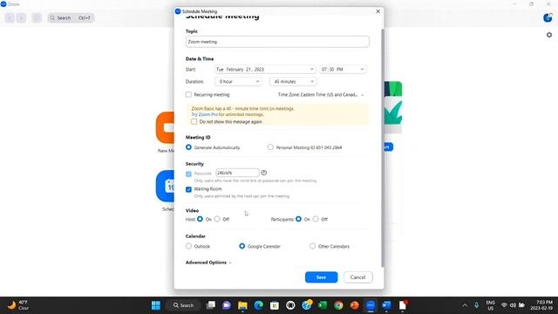Viewport: 558px width, 314px height.
Task: Toggle the Passcode checkbox
Action: click(188, 174)
